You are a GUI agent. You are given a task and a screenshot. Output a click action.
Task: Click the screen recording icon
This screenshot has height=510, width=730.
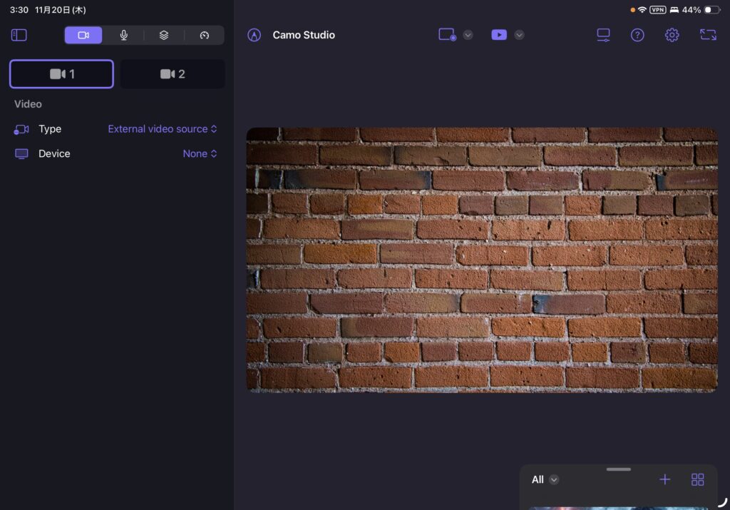click(447, 34)
